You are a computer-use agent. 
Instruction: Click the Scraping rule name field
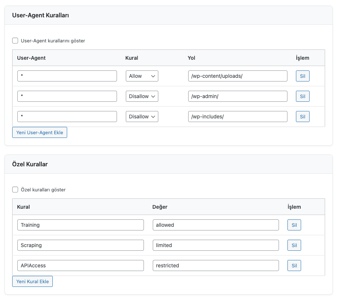coord(80,245)
